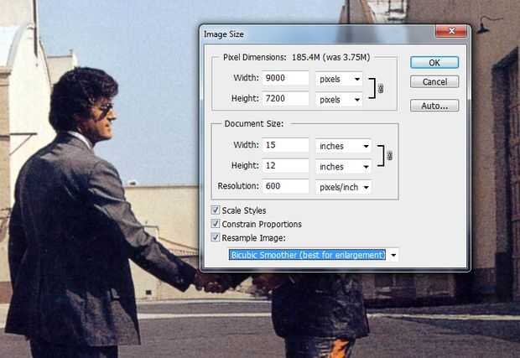Open the inches unit dropdown for document Width

click(x=343, y=146)
